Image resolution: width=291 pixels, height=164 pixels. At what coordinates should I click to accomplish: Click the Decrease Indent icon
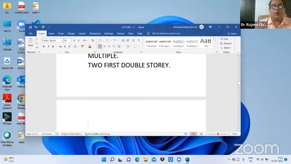pos(123,41)
